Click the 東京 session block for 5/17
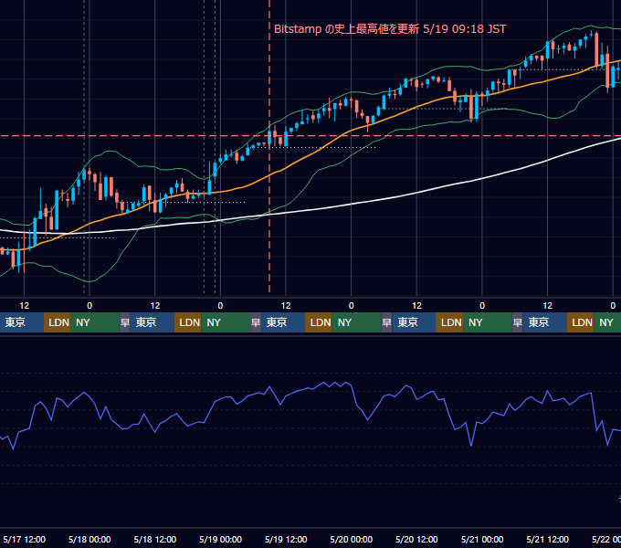 click(21, 322)
